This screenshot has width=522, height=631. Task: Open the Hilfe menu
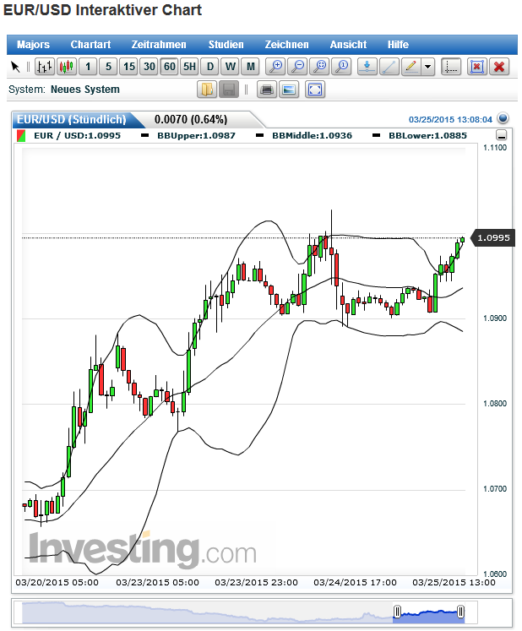click(x=398, y=45)
